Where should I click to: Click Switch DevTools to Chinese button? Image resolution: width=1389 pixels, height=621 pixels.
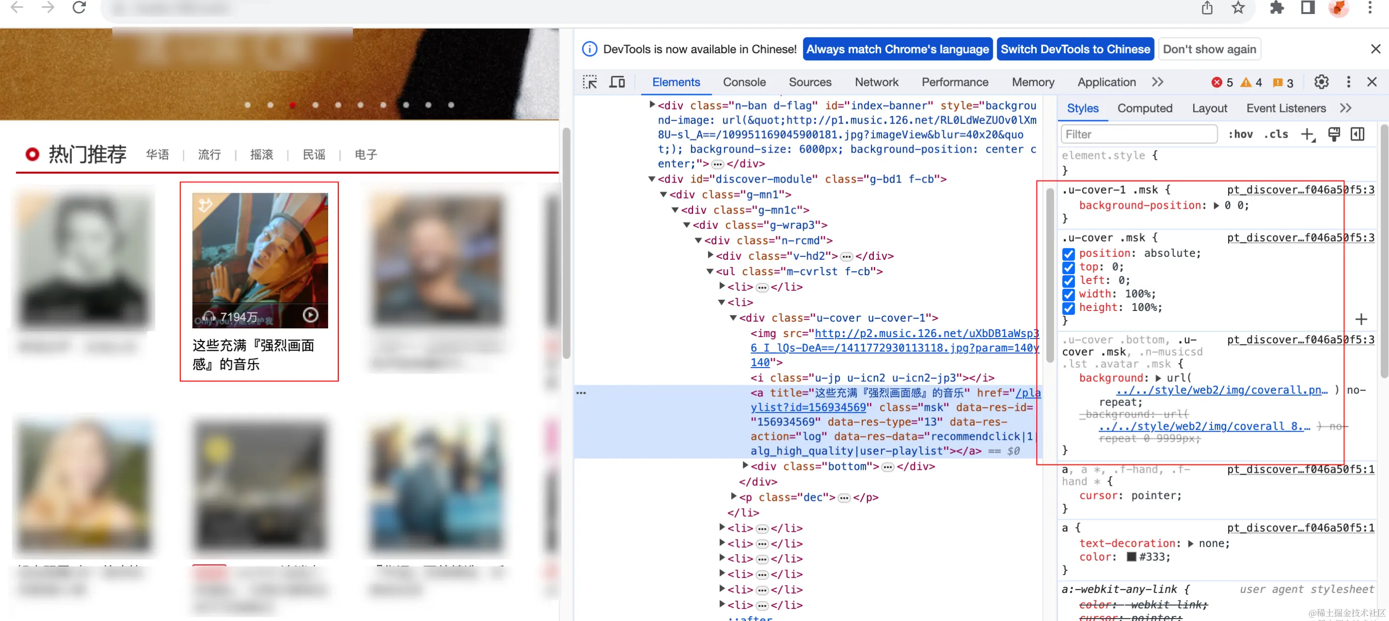pos(1075,50)
